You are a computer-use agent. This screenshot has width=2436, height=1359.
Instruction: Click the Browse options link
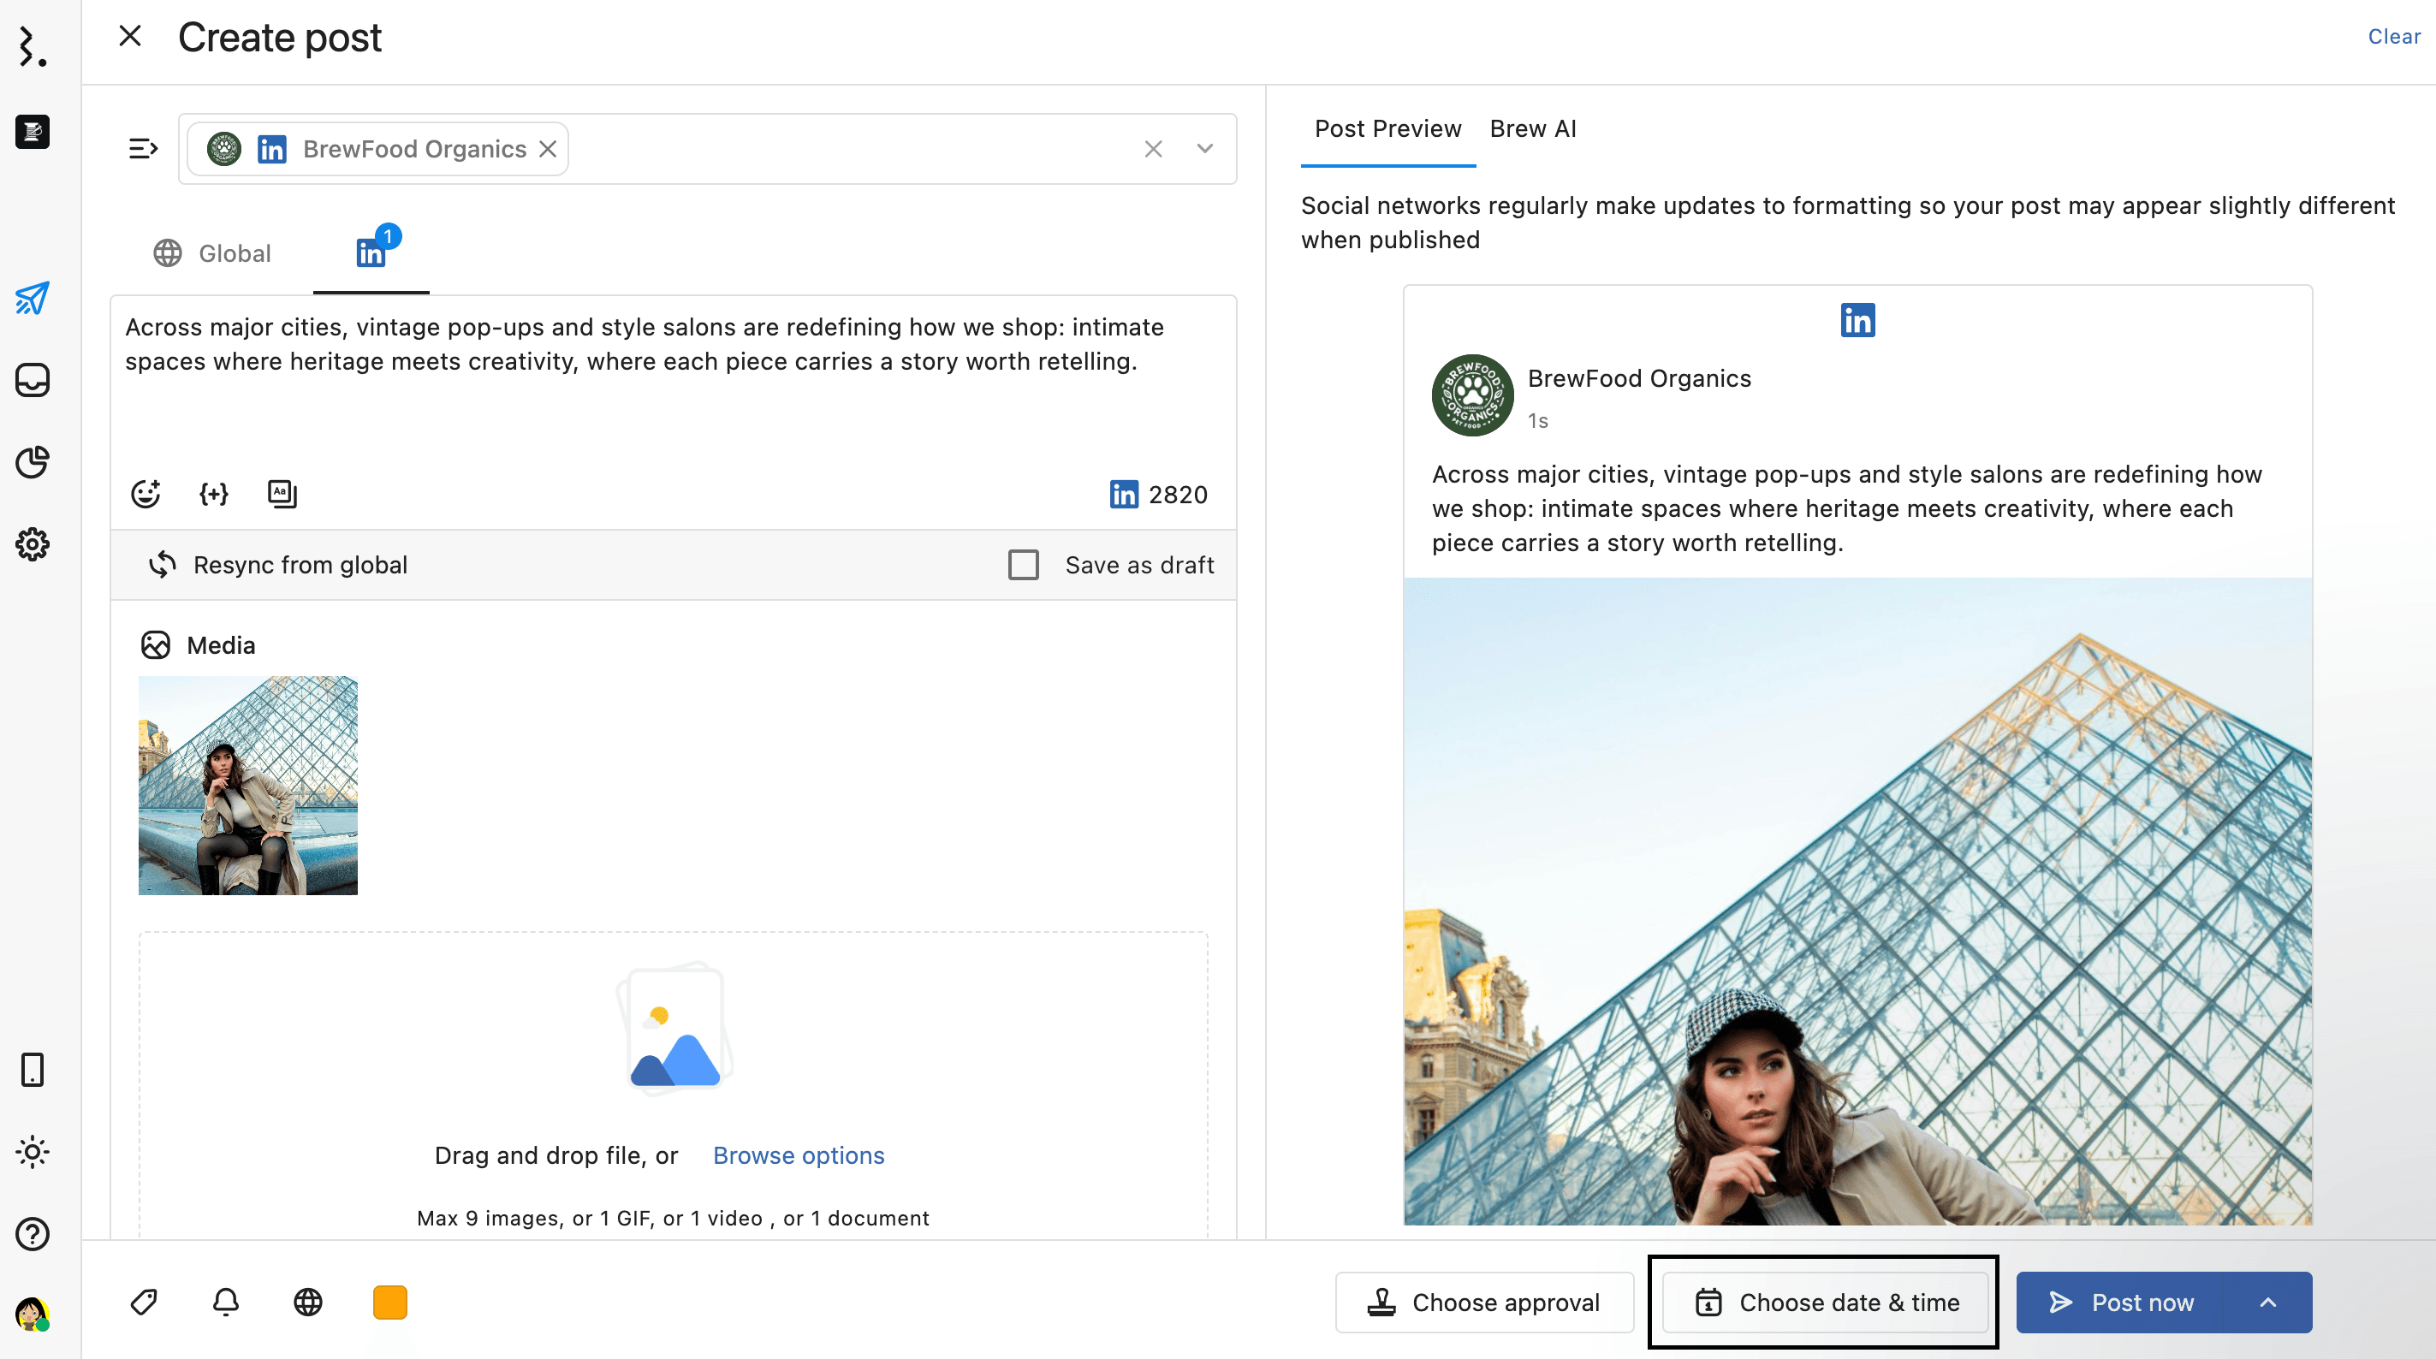click(798, 1155)
